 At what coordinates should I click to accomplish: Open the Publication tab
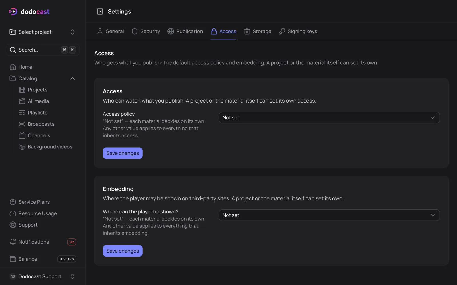click(185, 31)
